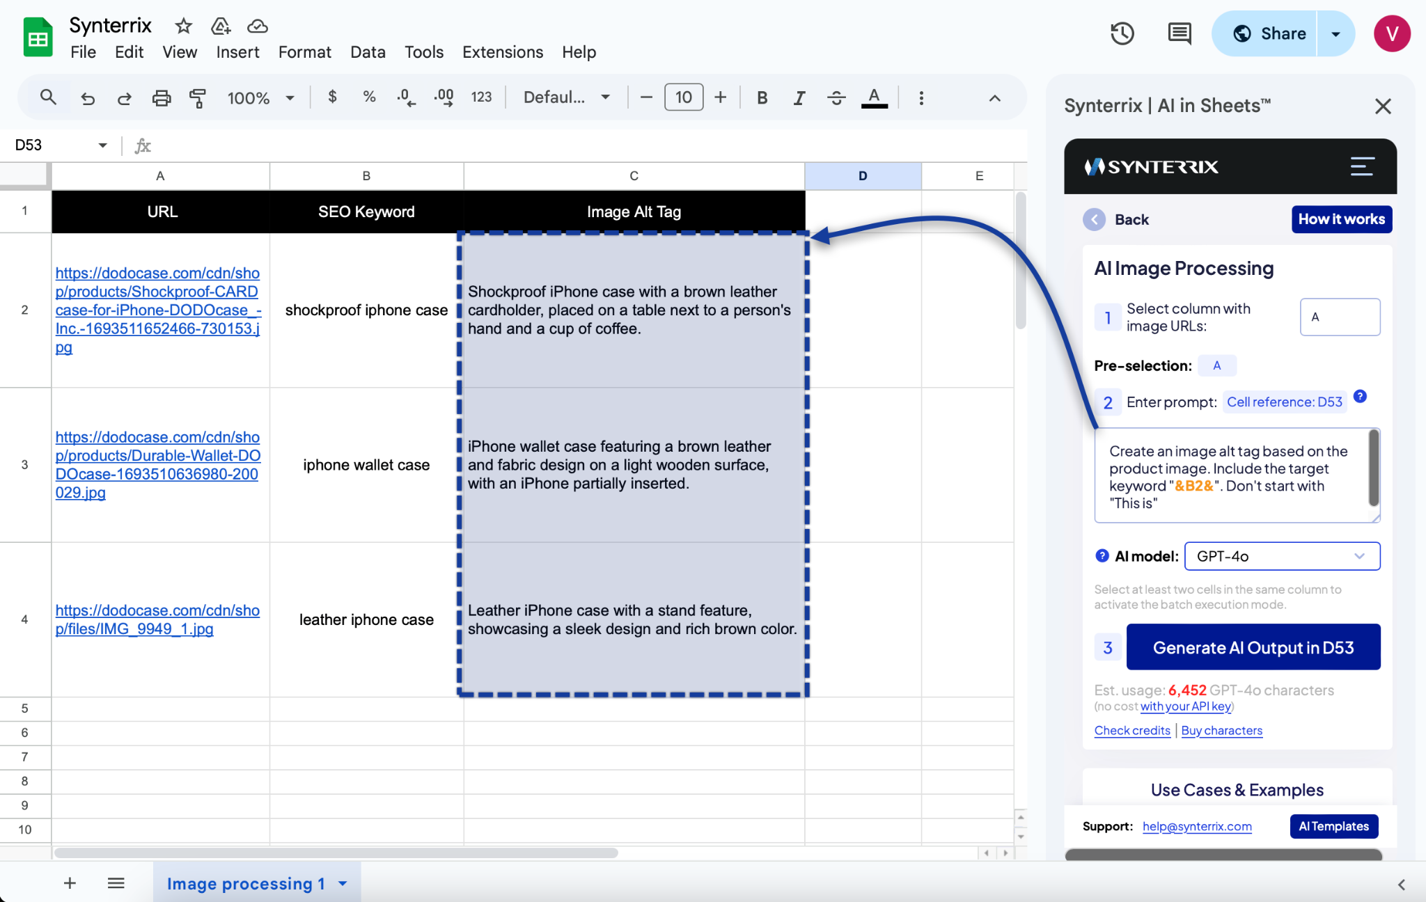Collapse the menus with the up chevron

[x=995, y=98]
